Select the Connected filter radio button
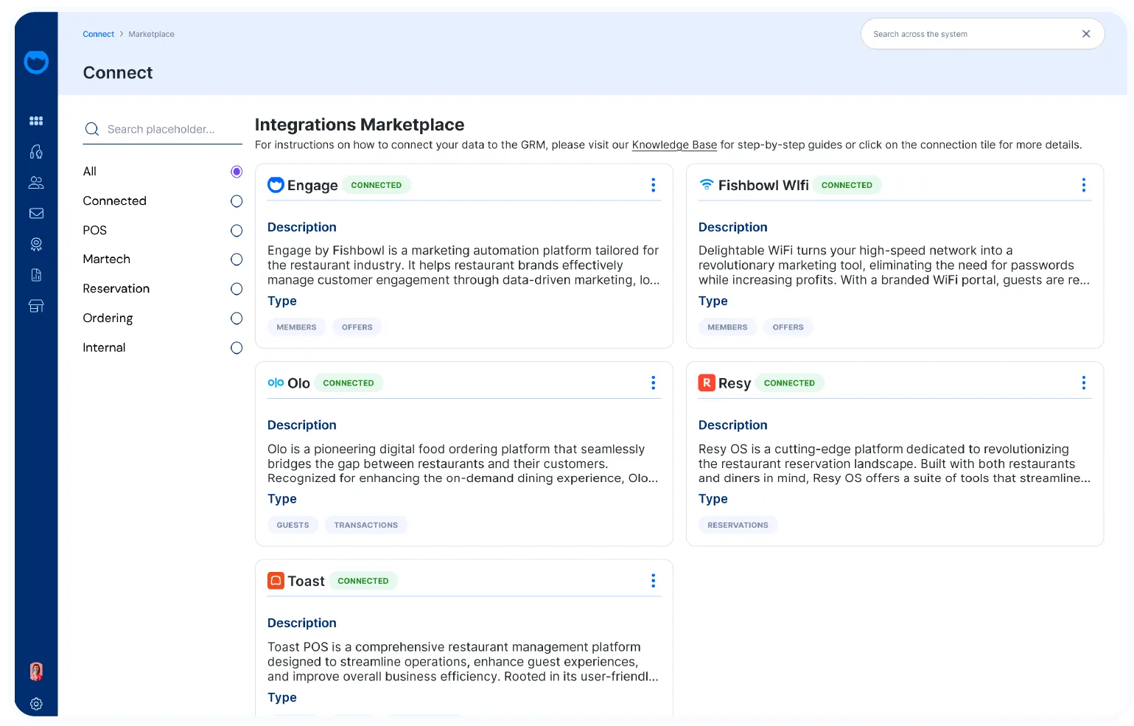 pos(237,201)
